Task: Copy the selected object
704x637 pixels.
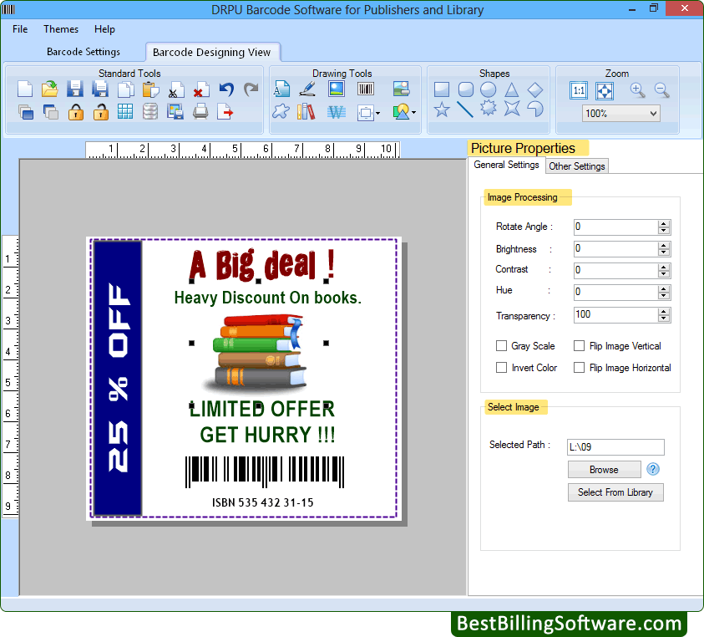Action: coord(126,89)
